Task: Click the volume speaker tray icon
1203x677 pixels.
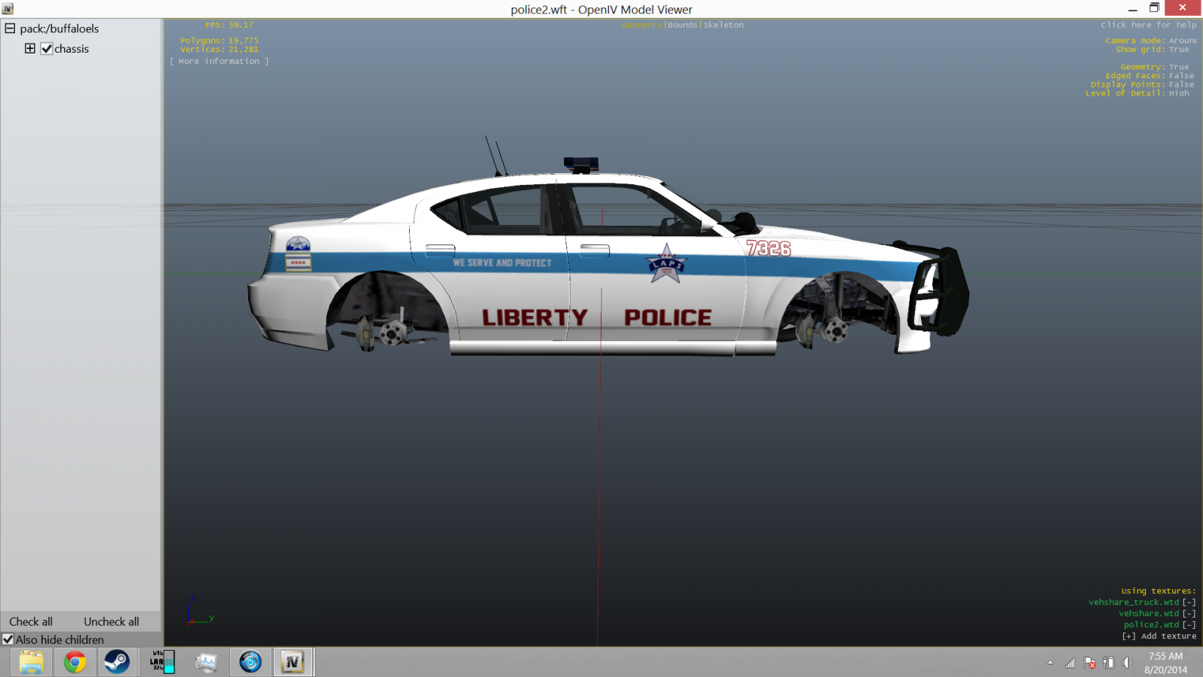Action: coord(1127,663)
